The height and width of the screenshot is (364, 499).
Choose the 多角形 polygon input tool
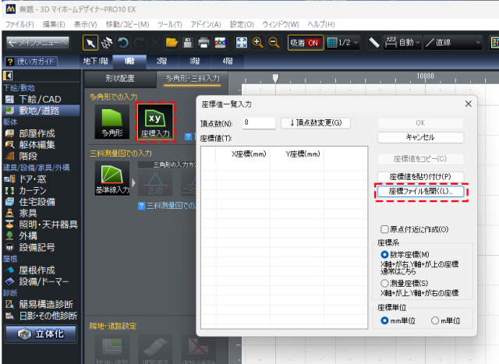(112, 122)
